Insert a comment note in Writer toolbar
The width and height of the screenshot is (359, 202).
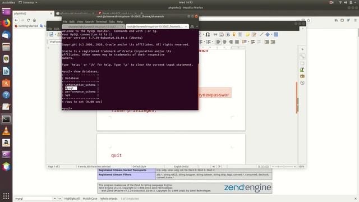tap(247, 34)
